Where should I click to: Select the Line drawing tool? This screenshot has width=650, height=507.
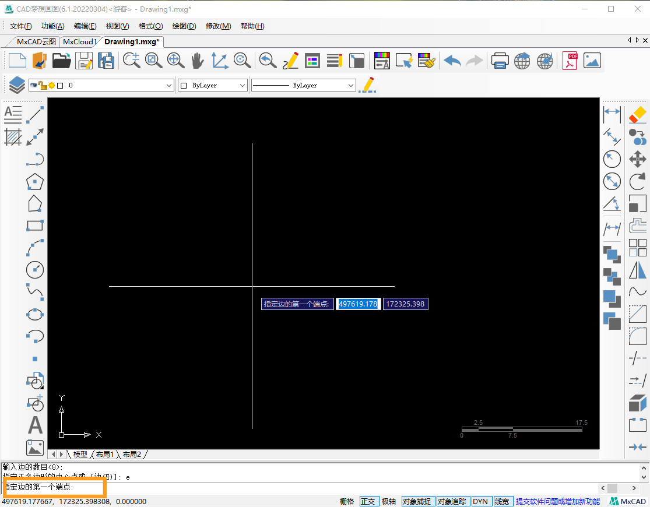[36, 115]
